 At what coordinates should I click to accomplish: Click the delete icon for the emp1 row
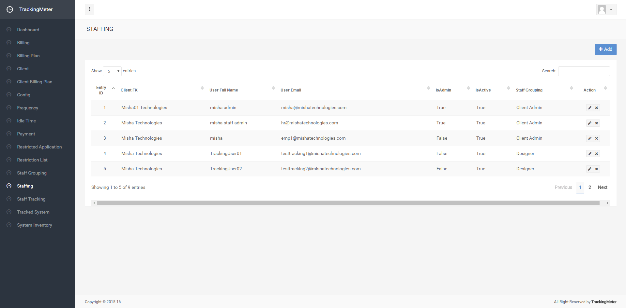point(596,138)
